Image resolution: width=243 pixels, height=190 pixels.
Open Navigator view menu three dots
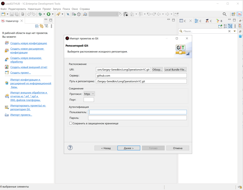point(51,26)
